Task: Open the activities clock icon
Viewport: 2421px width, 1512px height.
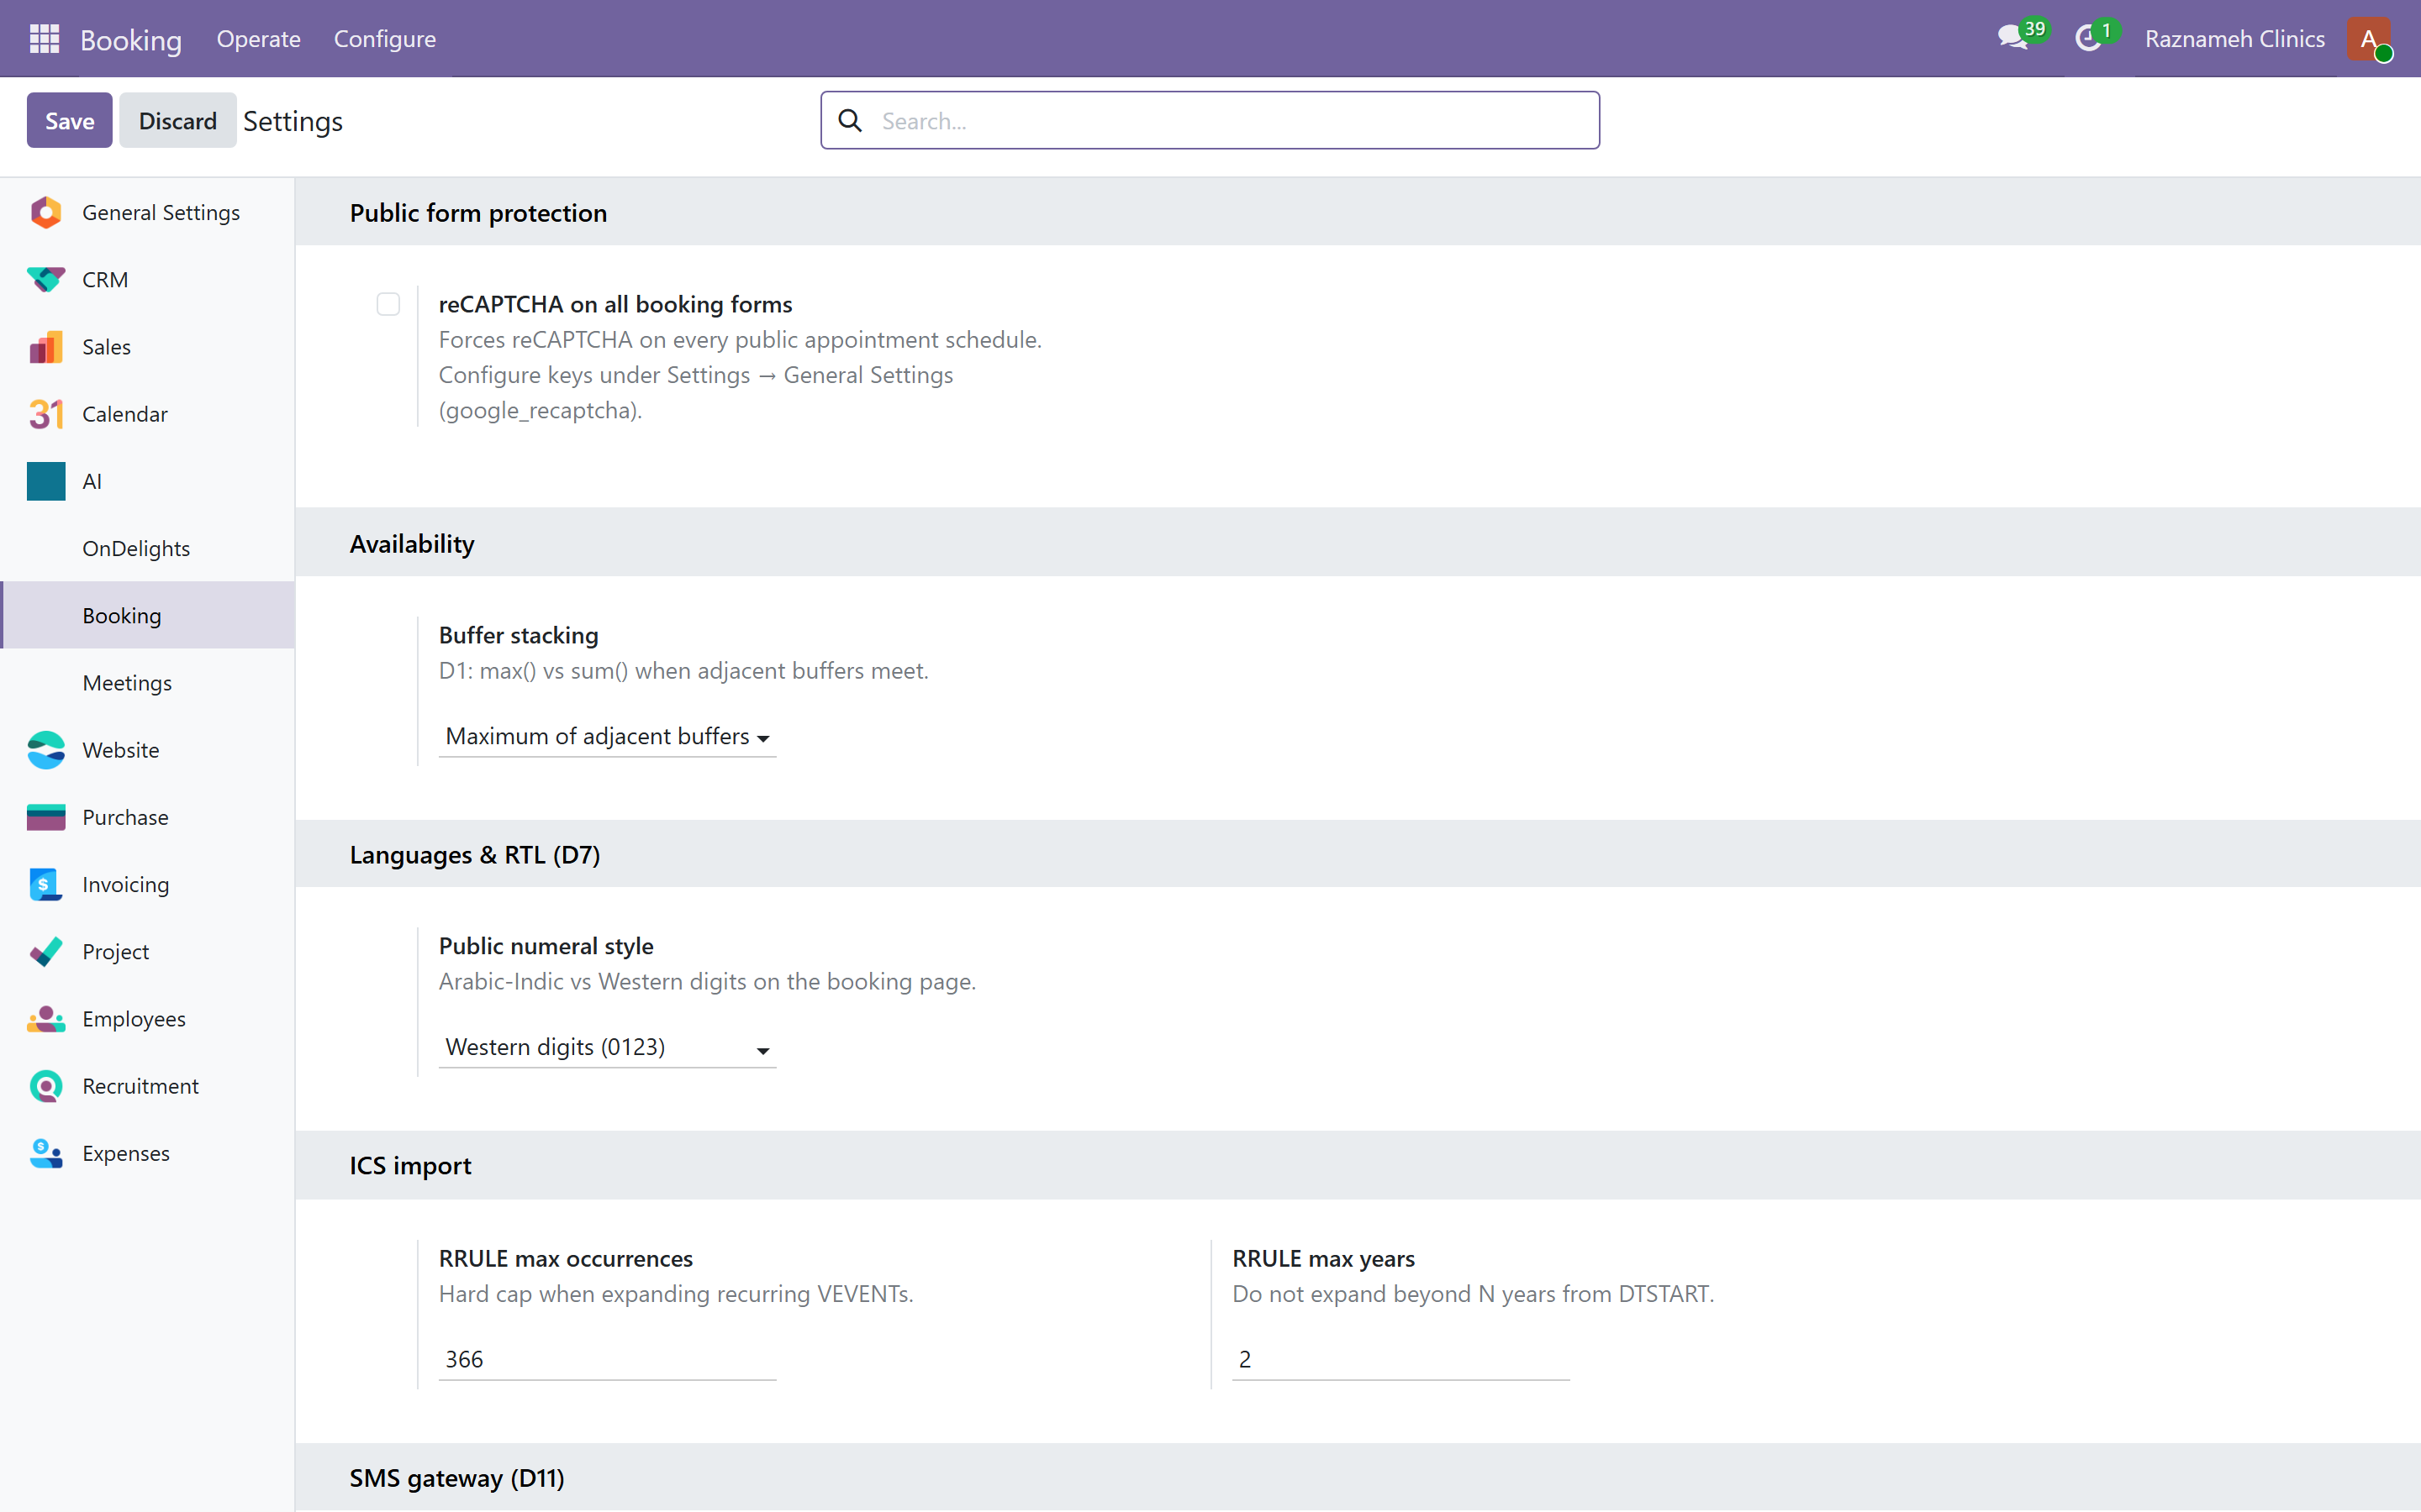Action: (x=2096, y=37)
